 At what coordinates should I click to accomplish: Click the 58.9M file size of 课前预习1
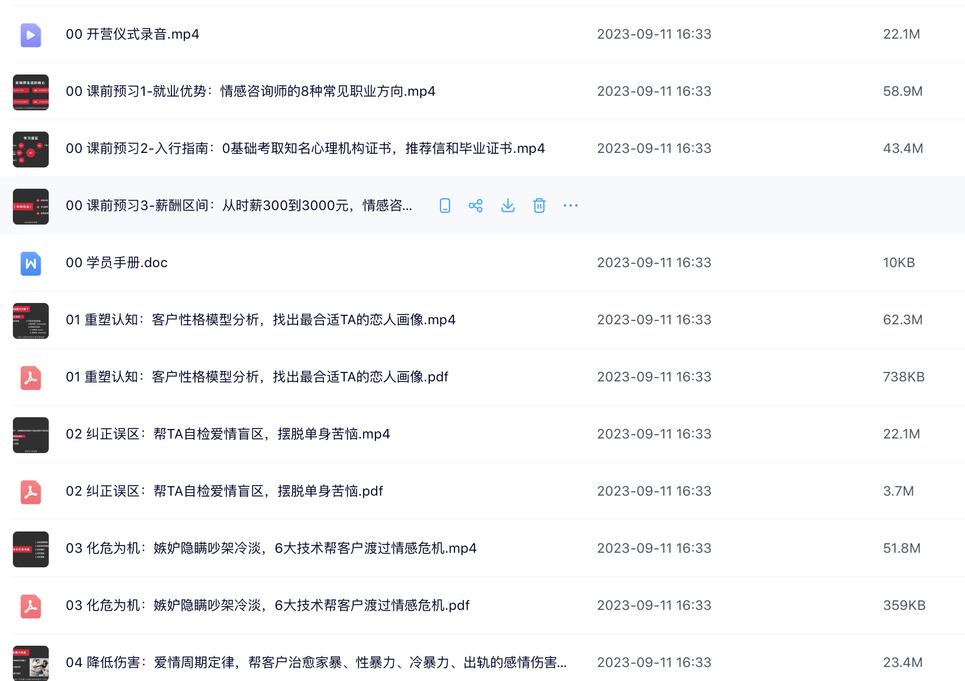pos(903,91)
